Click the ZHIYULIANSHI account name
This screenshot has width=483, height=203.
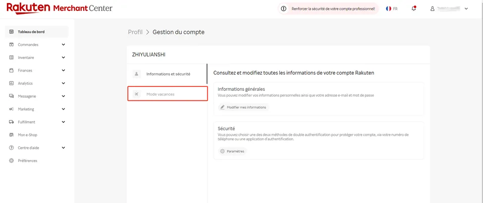pos(149,55)
